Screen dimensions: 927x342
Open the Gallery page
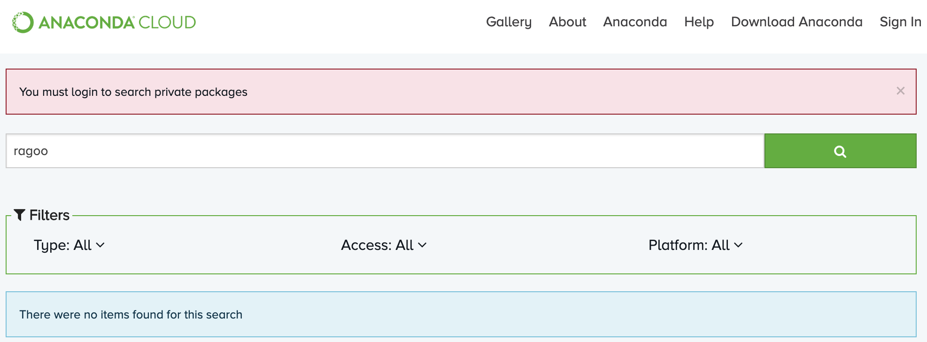click(x=509, y=22)
